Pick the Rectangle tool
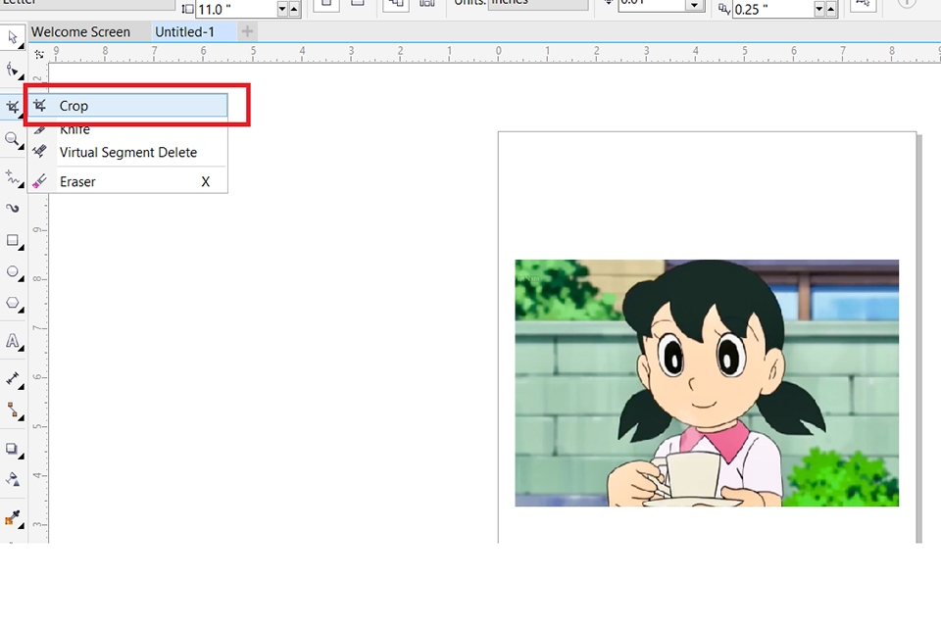 tap(13, 241)
